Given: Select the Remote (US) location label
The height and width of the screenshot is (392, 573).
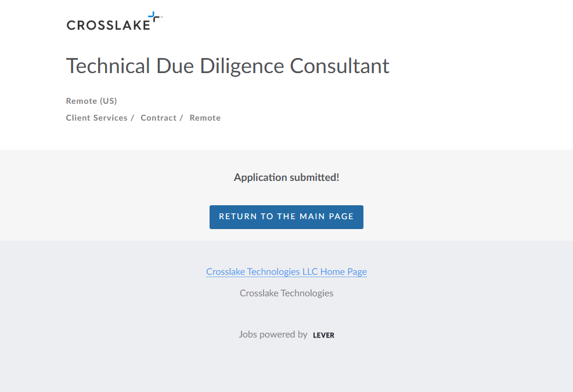Looking at the screenshot, I should pos(91,101).
